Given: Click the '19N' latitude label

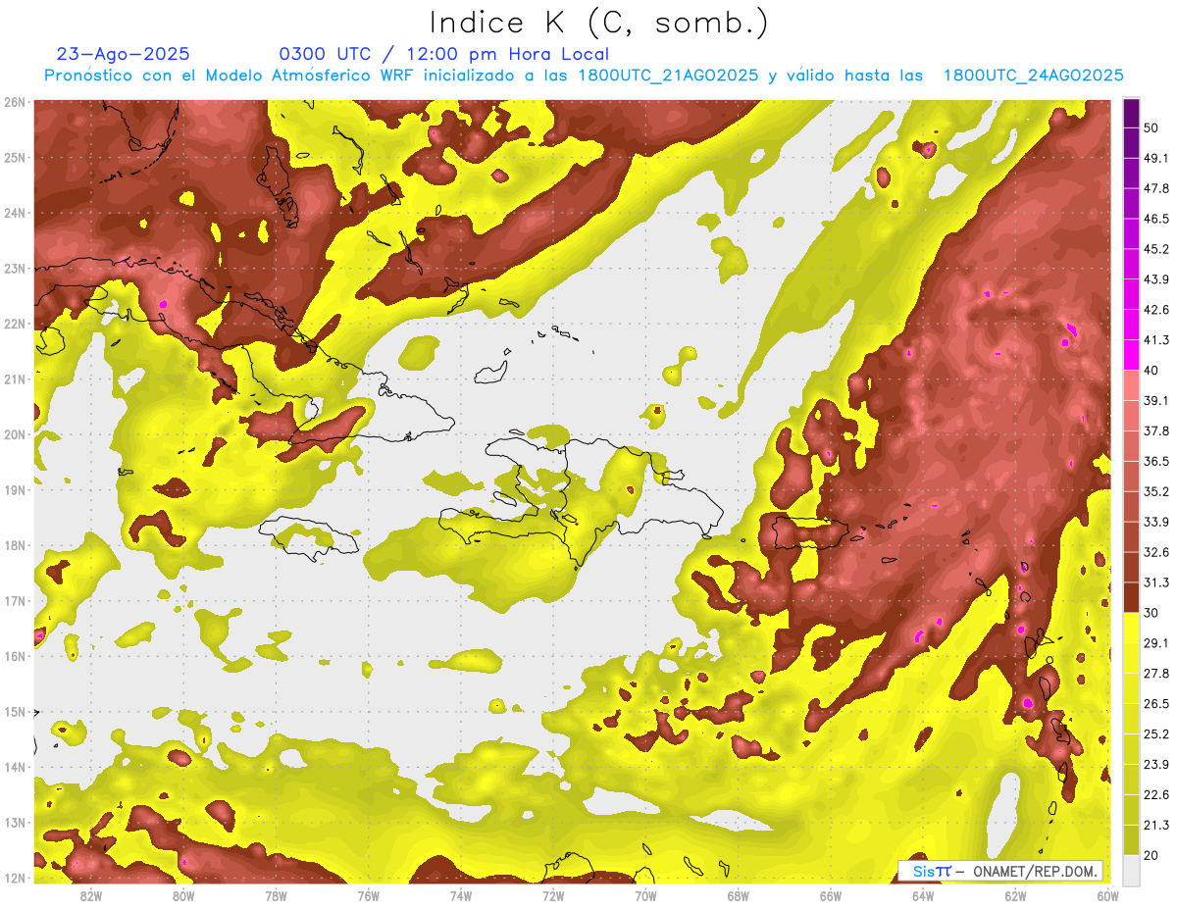Looking at the screenshot, I should 14,489.
